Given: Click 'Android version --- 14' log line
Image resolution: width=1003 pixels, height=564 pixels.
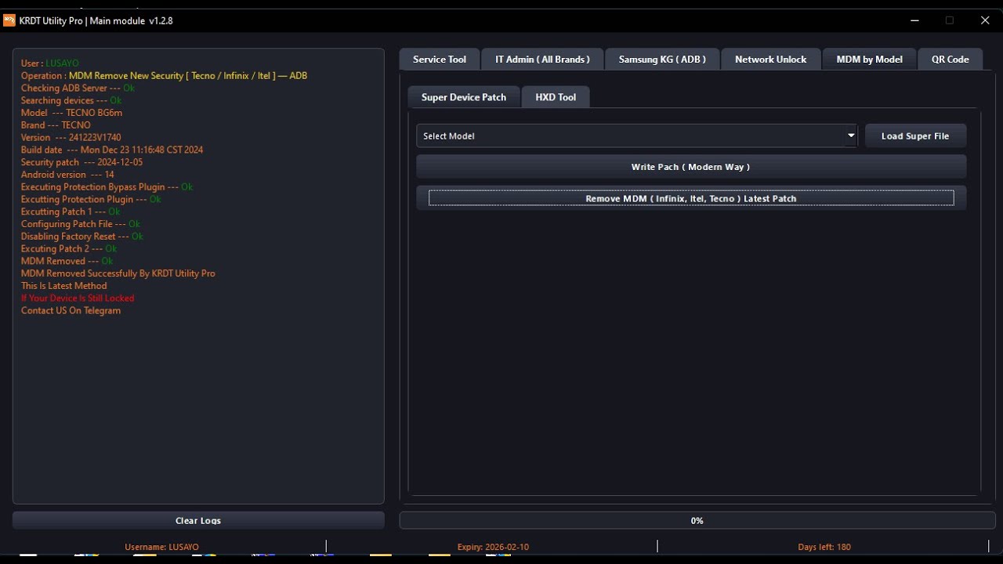Looking at the screenshot, I should click(67, 175).
